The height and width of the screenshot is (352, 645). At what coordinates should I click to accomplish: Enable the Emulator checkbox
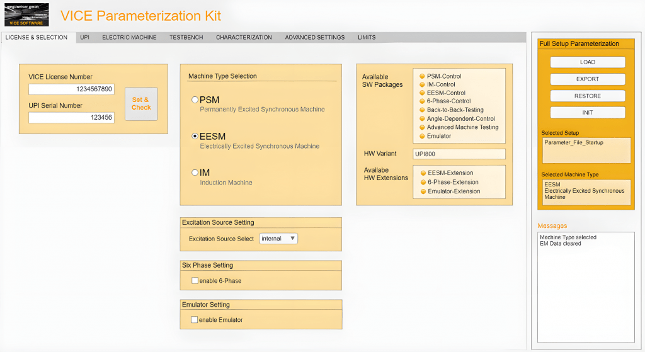click(x=194, y=319)
